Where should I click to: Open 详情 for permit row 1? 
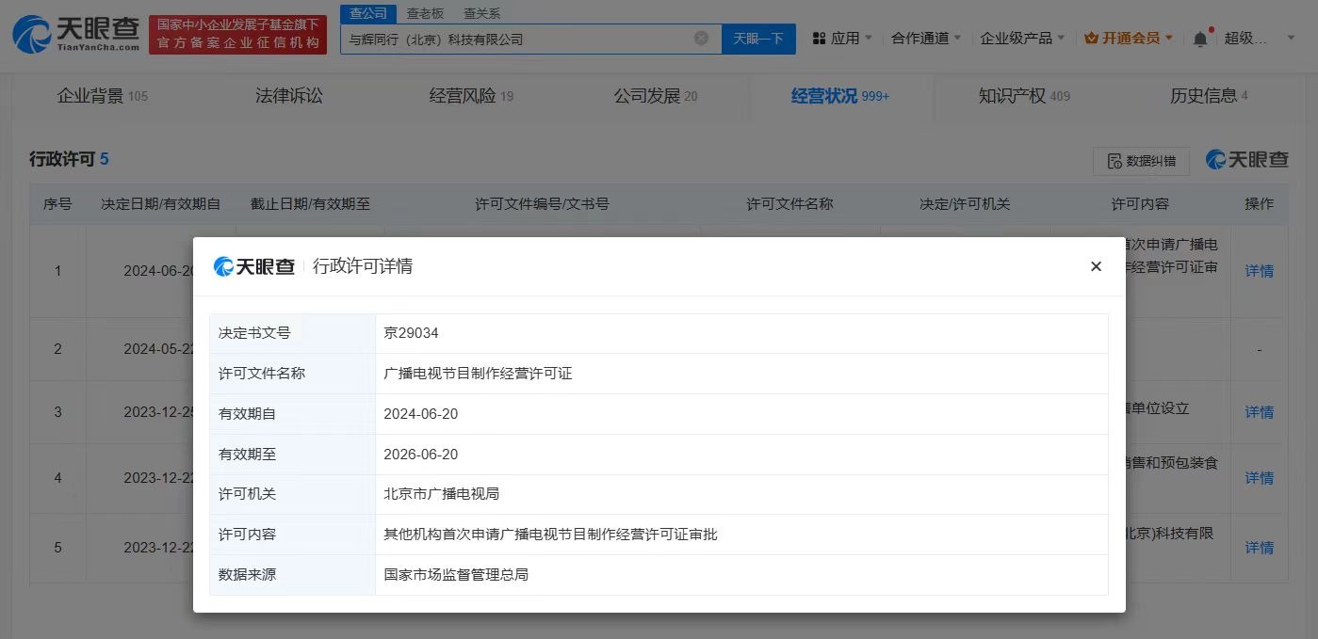pyautogui.click(x=1259, y=270)
